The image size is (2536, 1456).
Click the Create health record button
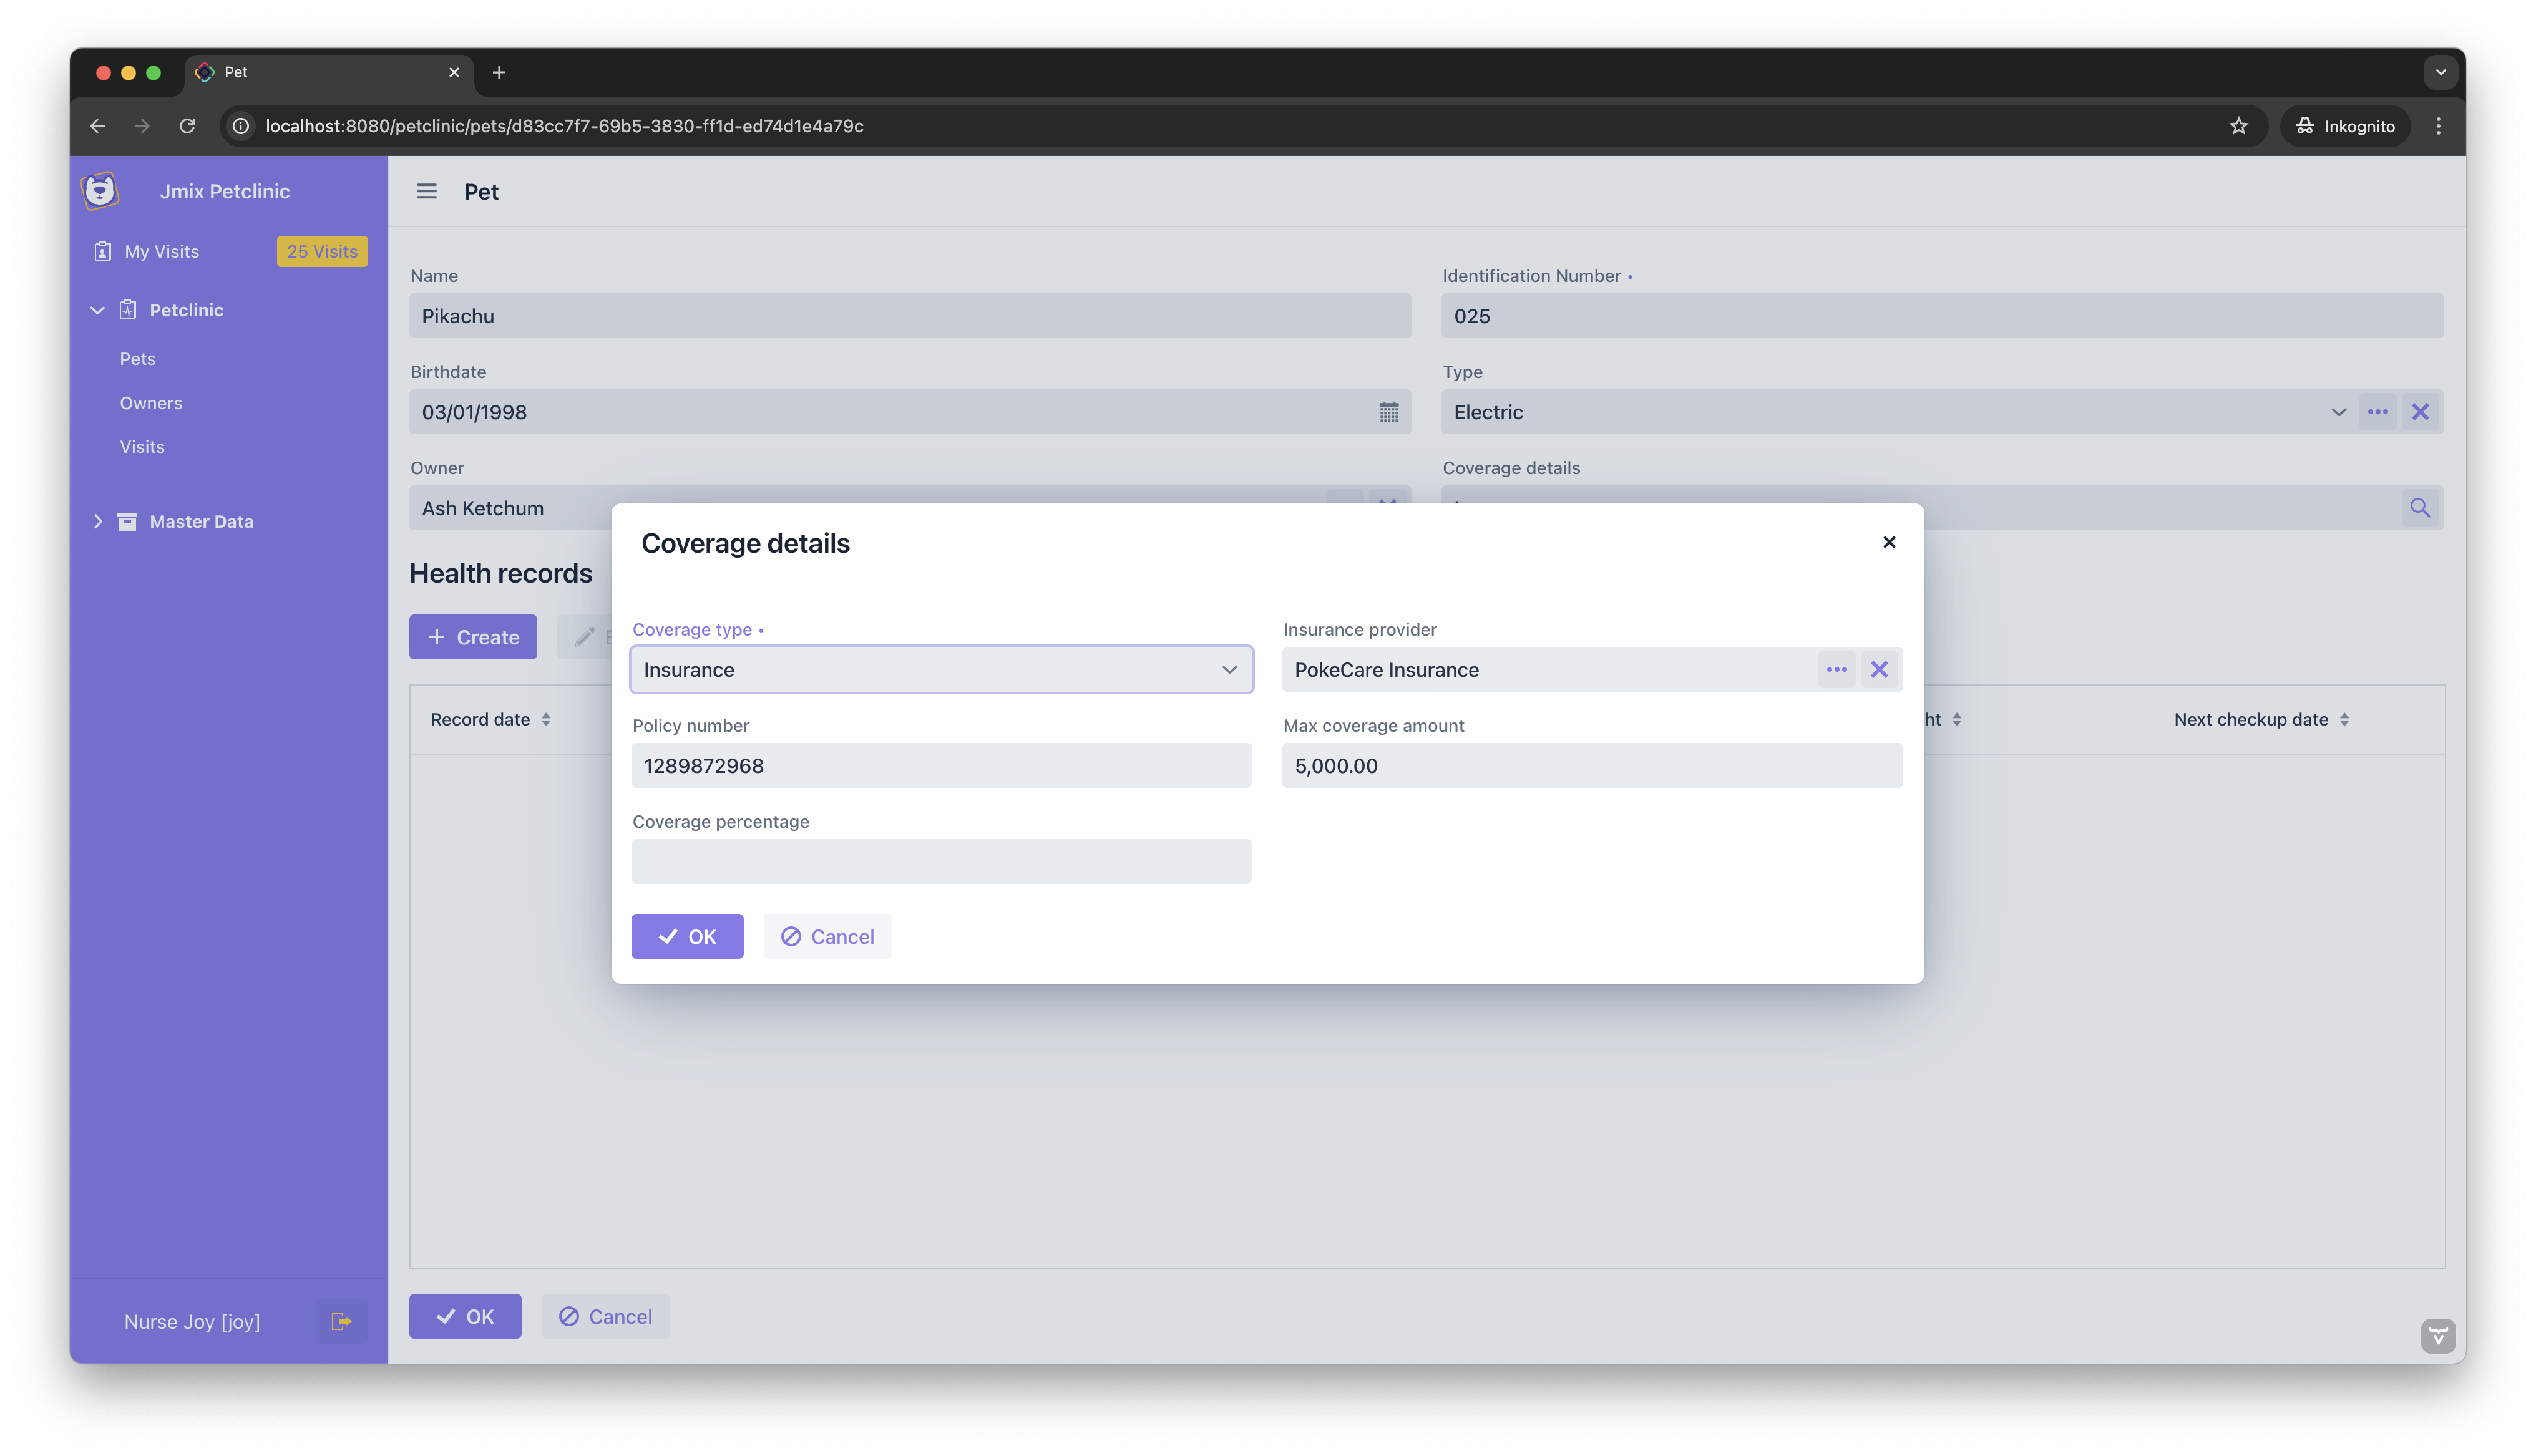click(472, 636)
